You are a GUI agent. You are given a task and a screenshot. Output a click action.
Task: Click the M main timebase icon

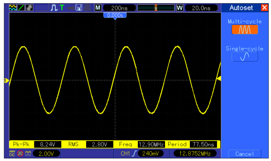coord(98,8)
